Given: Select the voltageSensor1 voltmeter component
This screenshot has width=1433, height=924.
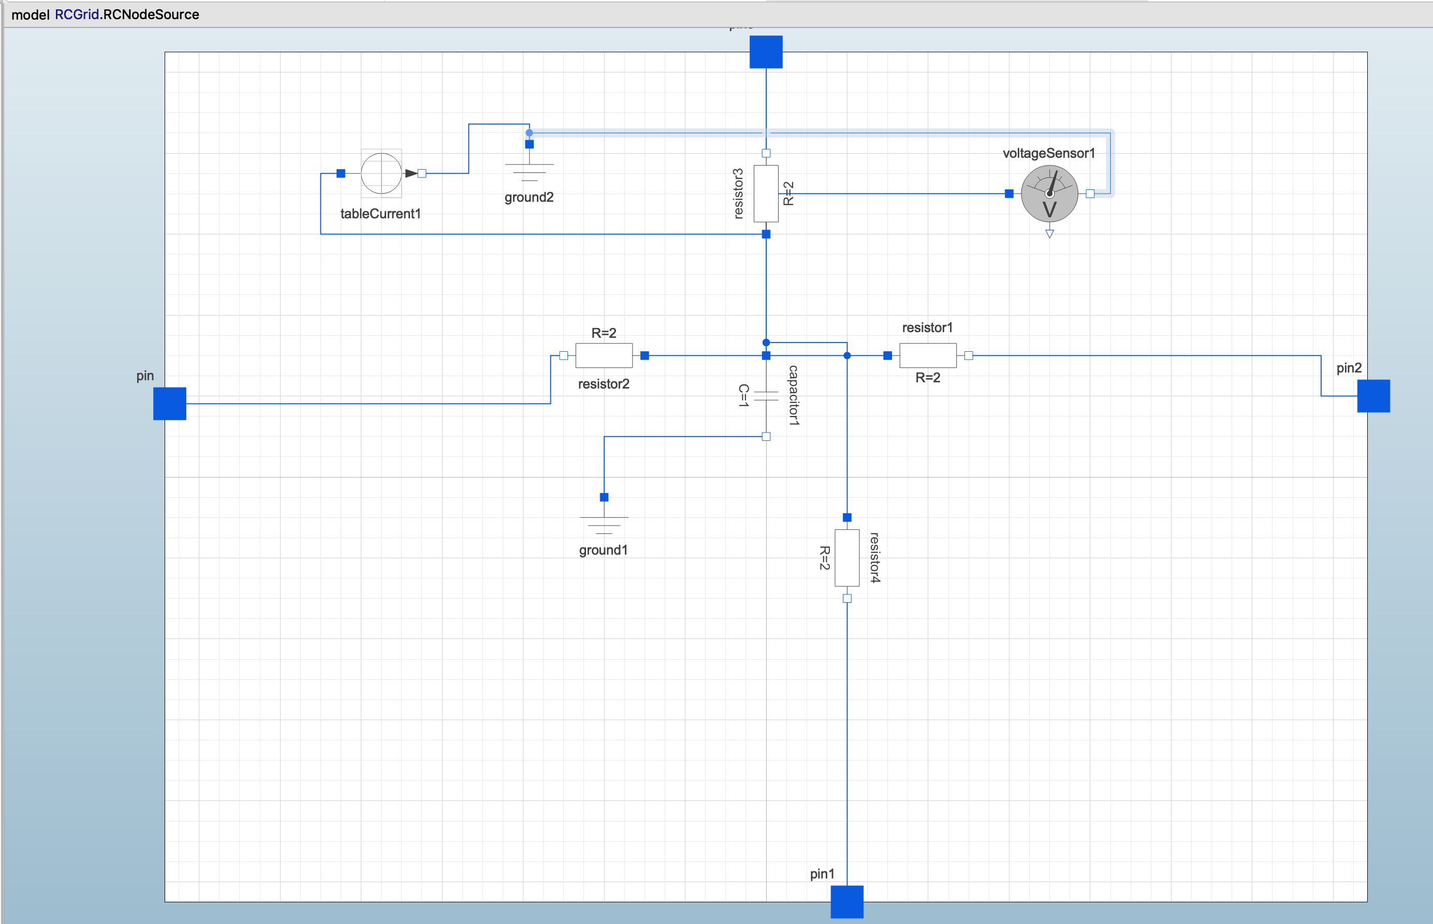Looking at the screenshot, I should (1049, 194).
